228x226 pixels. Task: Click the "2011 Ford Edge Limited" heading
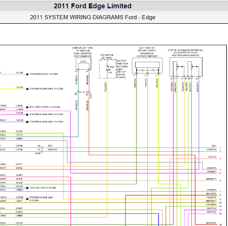(92, 6)
